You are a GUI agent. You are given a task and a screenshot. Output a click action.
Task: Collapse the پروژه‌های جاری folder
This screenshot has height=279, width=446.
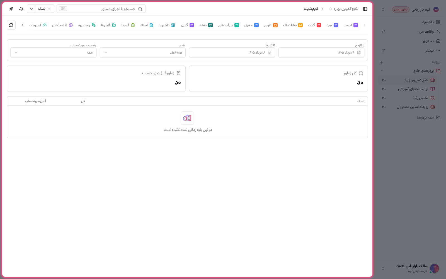(382, 71)
